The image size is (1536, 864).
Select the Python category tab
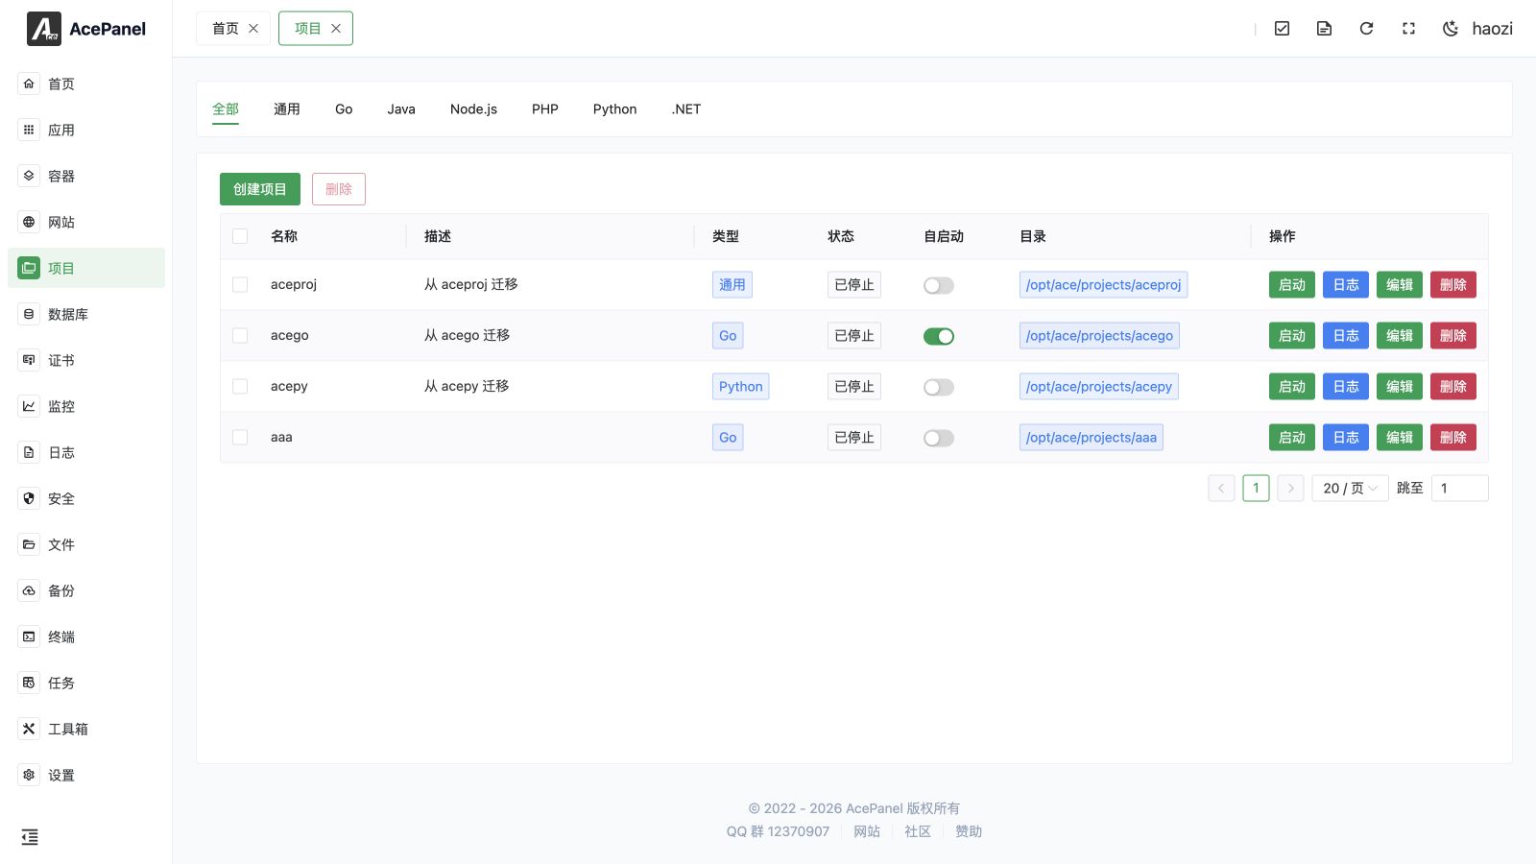(x=614, y=109)
